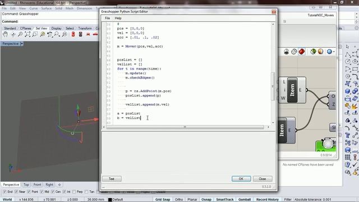This screenshot has height=202, width=359.
Task: Click the red car top view icon
Action: 73,34
